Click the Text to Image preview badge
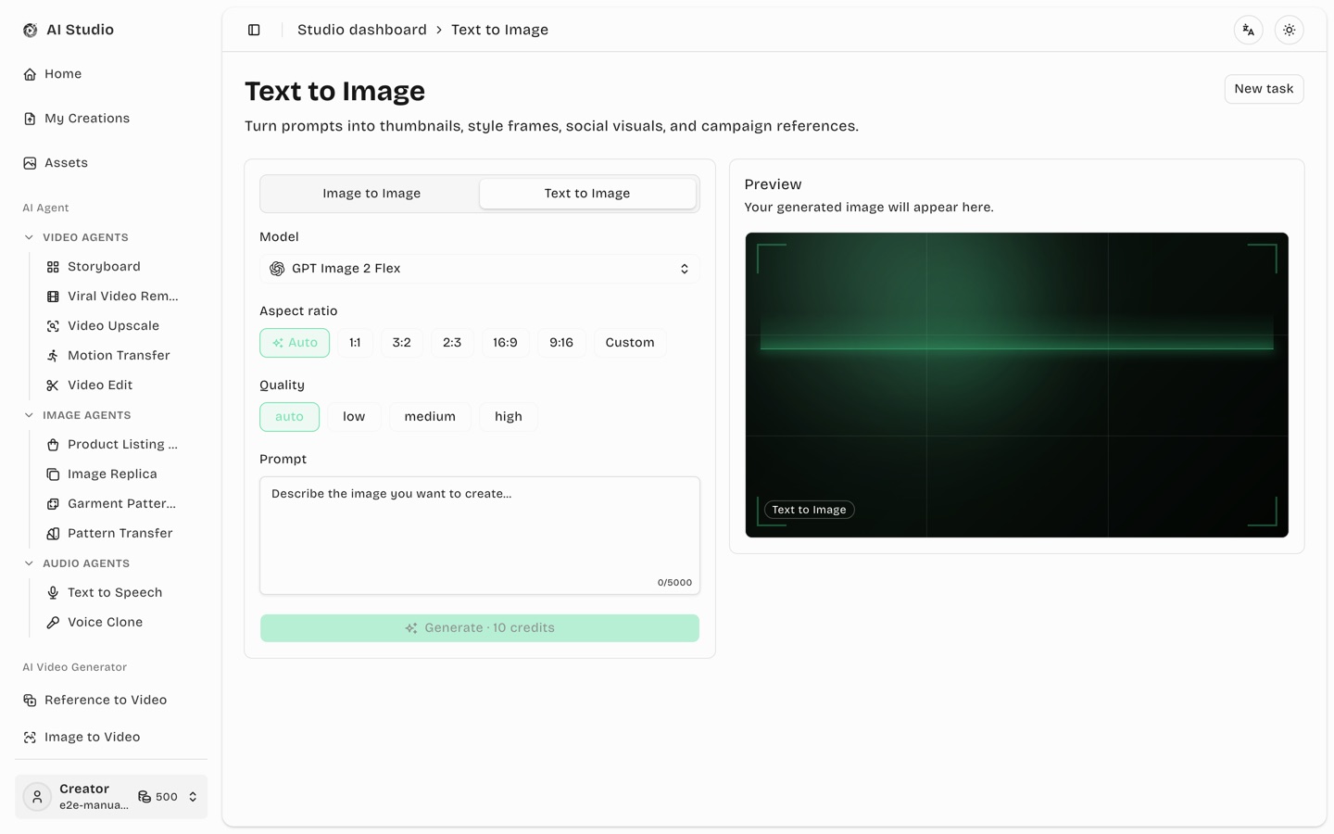The image size is (1334, 834). (x=809, y=510)
